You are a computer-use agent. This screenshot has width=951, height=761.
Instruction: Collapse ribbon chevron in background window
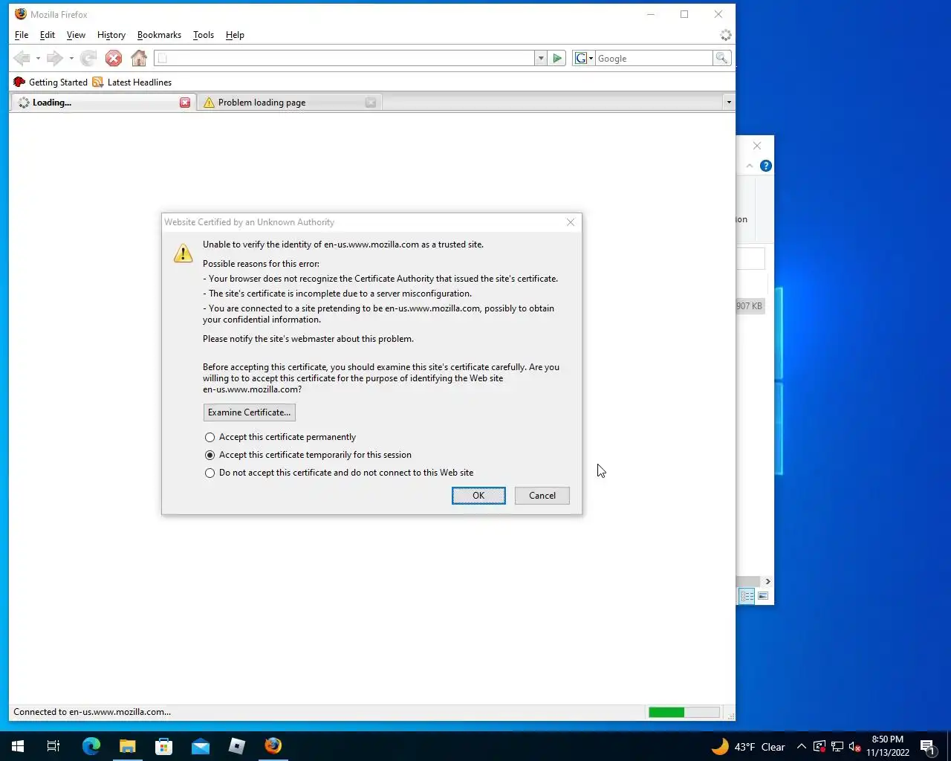(x=750, y=166)
